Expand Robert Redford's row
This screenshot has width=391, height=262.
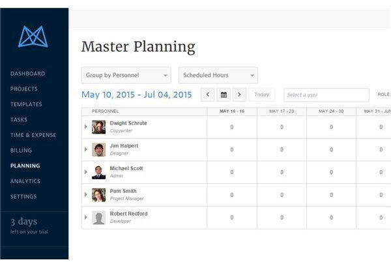tap(86, 217)
